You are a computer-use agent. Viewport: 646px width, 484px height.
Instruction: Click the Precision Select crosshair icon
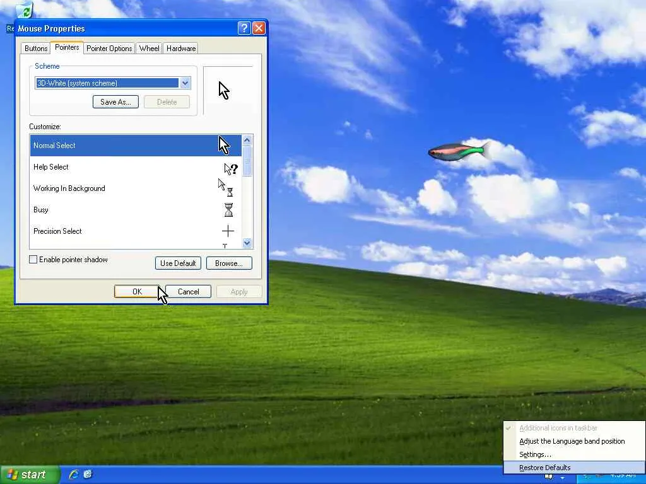(x=228, y=231)
